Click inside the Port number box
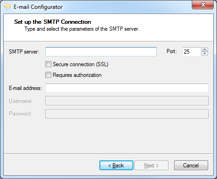This screenshot has width=217, height=179. point(191,52)
